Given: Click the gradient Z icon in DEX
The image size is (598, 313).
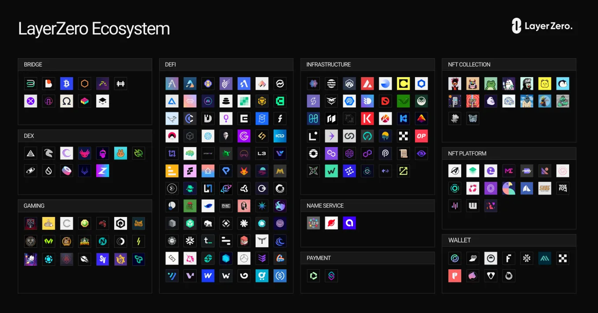Looking at the screenshot, I should [102, 171].
